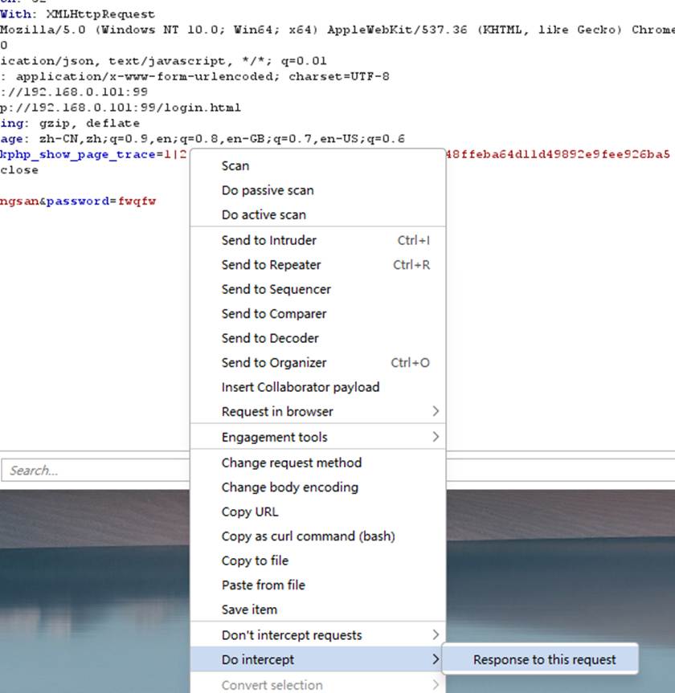Choose Copy to file
The image size is (675, 693).
(317, 561)
